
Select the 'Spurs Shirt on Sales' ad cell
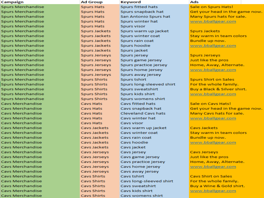click(x=212, y=79)
